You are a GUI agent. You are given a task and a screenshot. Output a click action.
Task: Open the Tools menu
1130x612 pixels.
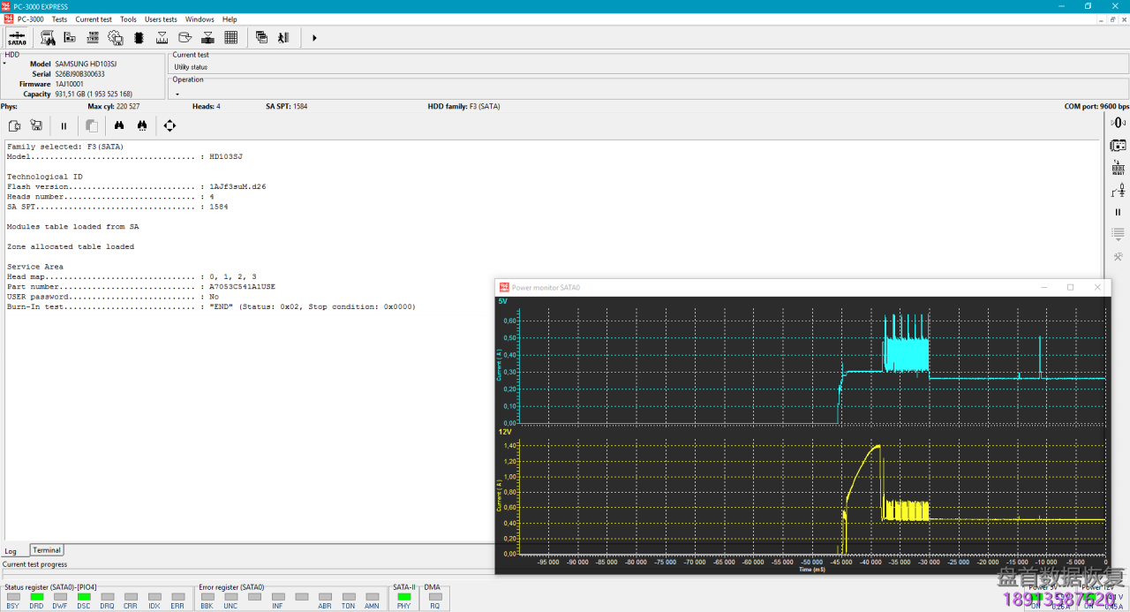[128, 19]
